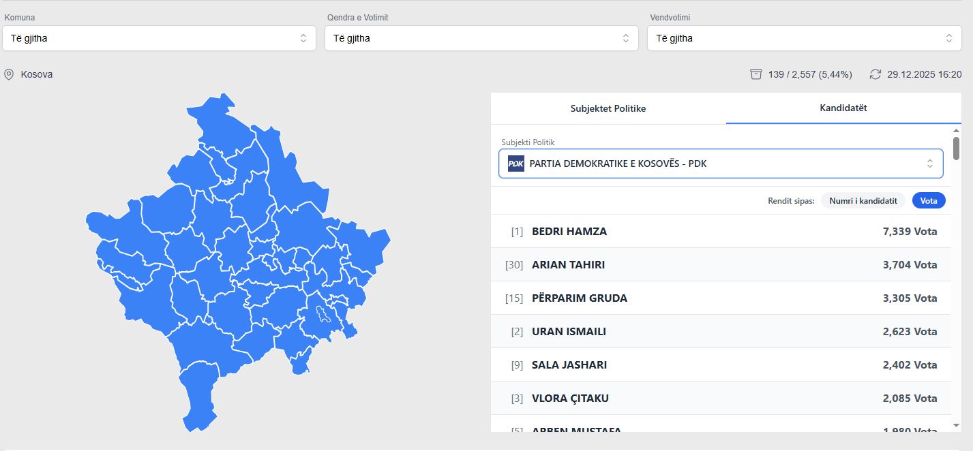Click the Vlora Çitaku candidate row
Screen dimensions: 973x451
tap(721, 399)
